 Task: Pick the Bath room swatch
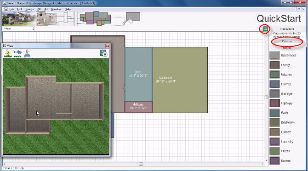(274, 113)
